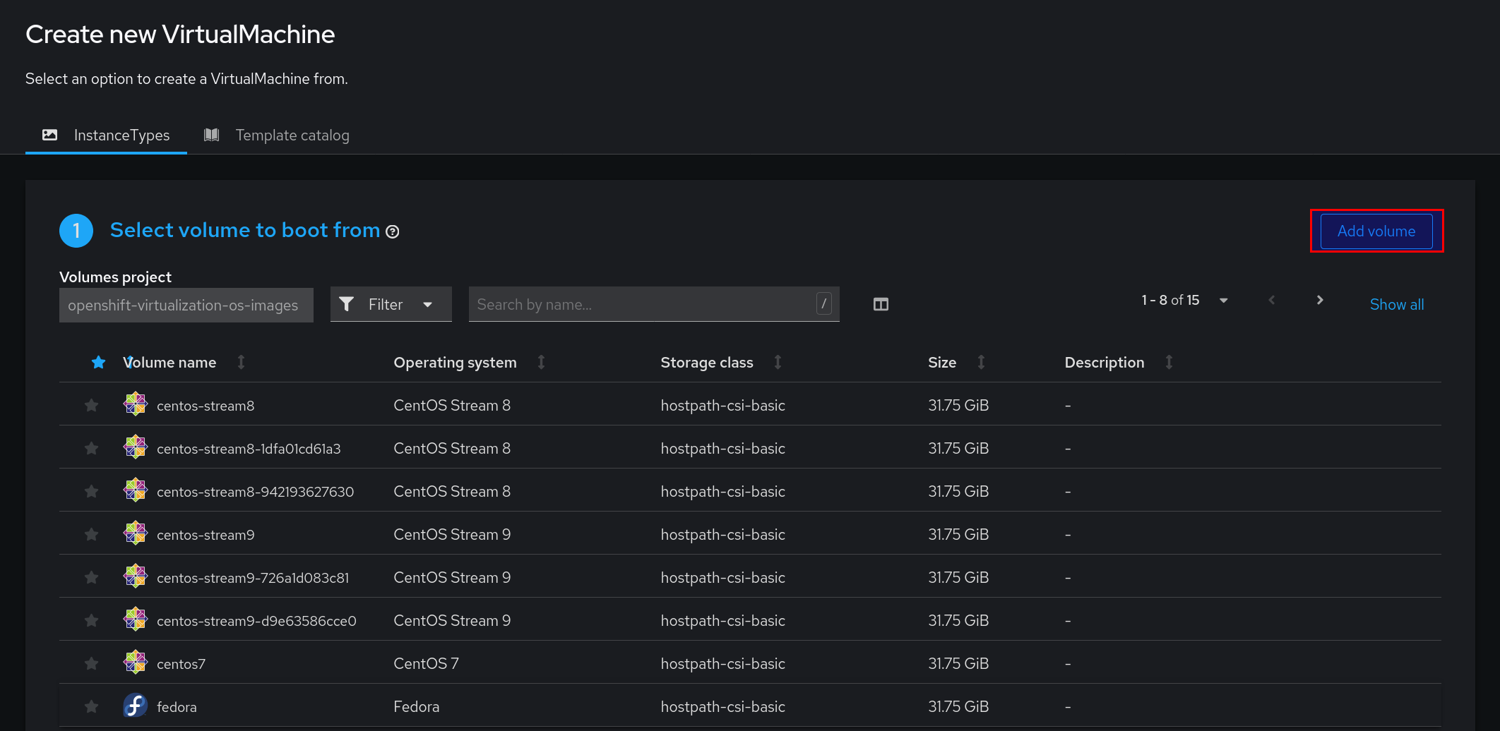Toggle the favorites star in table header
The width and height of the screenshot is (1500, 731).
pyautogui.click(x=98, y=362)
